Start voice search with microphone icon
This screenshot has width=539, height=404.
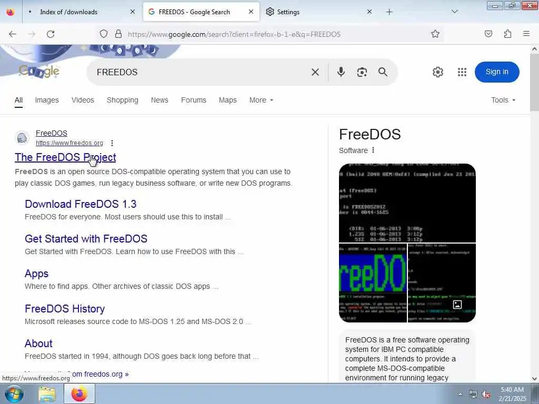341,72
